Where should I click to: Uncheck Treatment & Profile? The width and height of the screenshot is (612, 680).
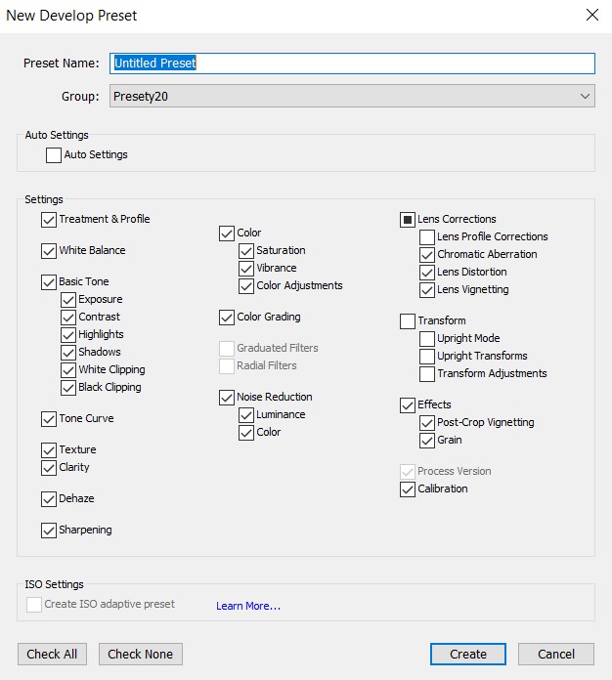pos(49,220)
